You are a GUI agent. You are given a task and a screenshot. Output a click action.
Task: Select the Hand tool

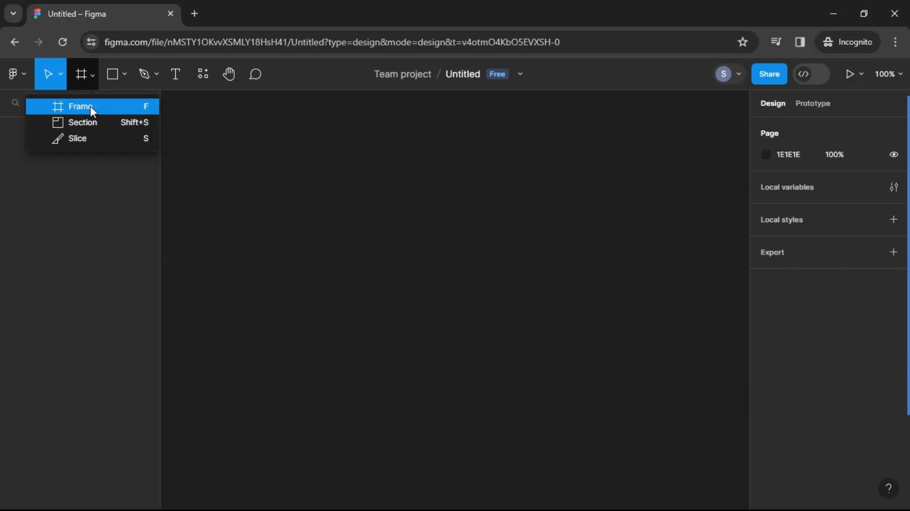[229, 74]
